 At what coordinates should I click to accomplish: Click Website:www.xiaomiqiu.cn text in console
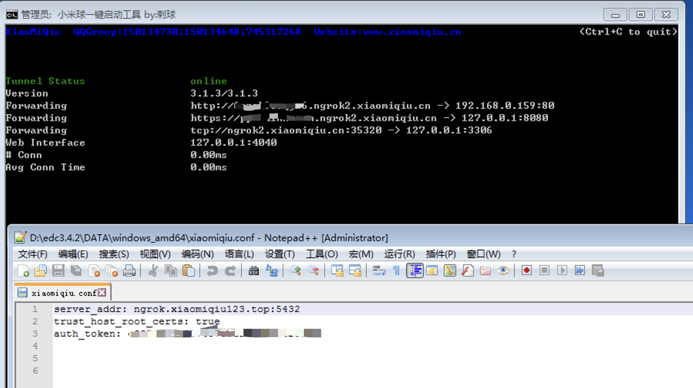[388, 32]
